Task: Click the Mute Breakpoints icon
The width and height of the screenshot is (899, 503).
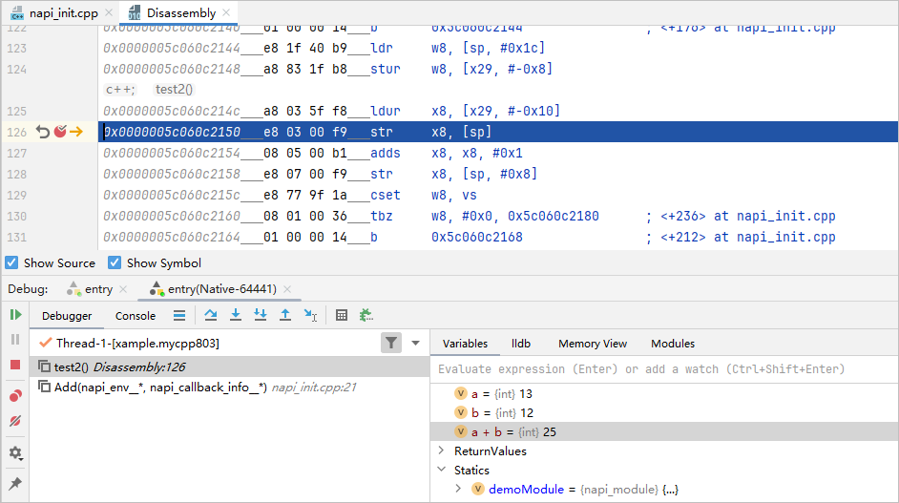Action: 15,421
